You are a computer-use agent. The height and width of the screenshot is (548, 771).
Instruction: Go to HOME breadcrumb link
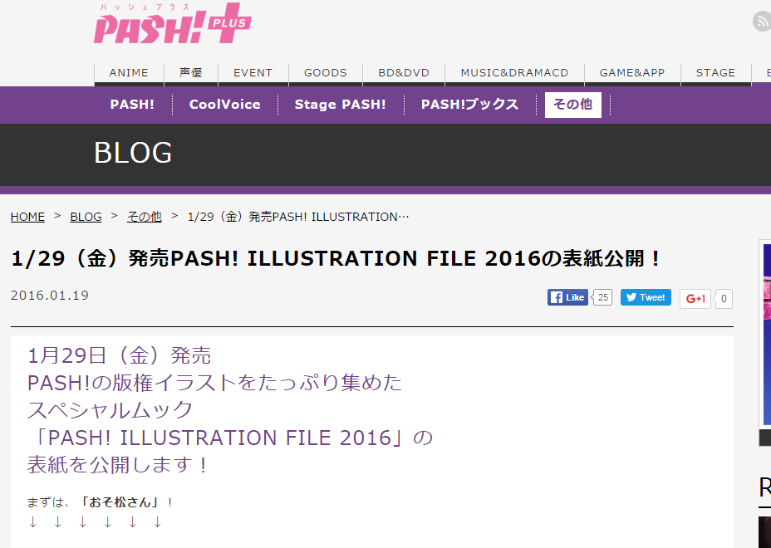click(x=27, y=217)
